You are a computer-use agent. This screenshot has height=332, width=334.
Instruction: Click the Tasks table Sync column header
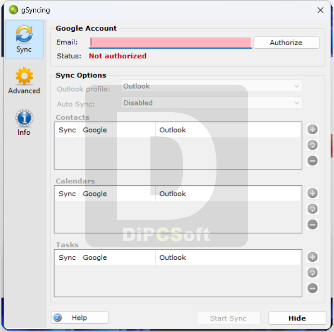point(67,257)
